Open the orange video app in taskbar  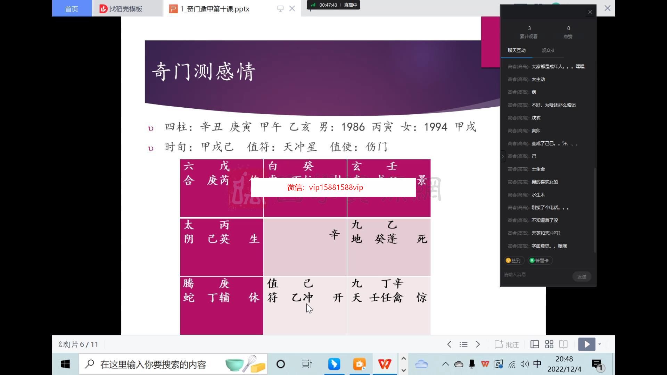tap(359, 364)
